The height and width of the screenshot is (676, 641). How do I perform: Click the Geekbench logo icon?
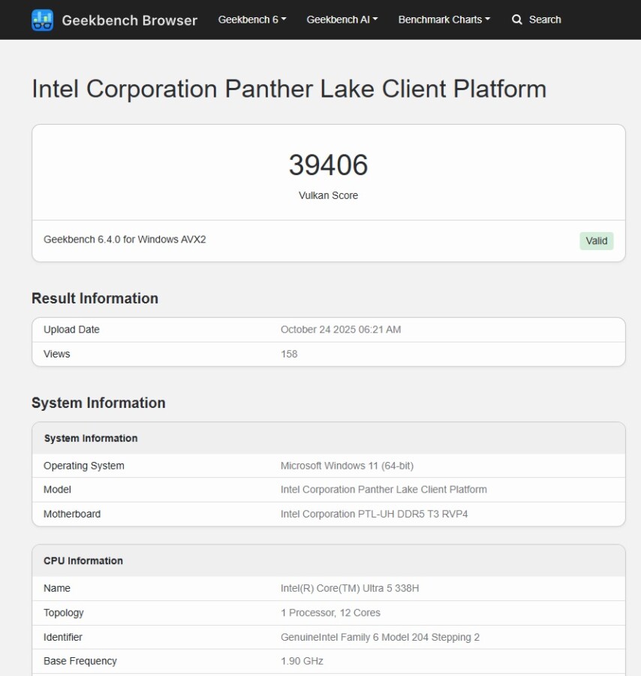[x=42, y=20]
